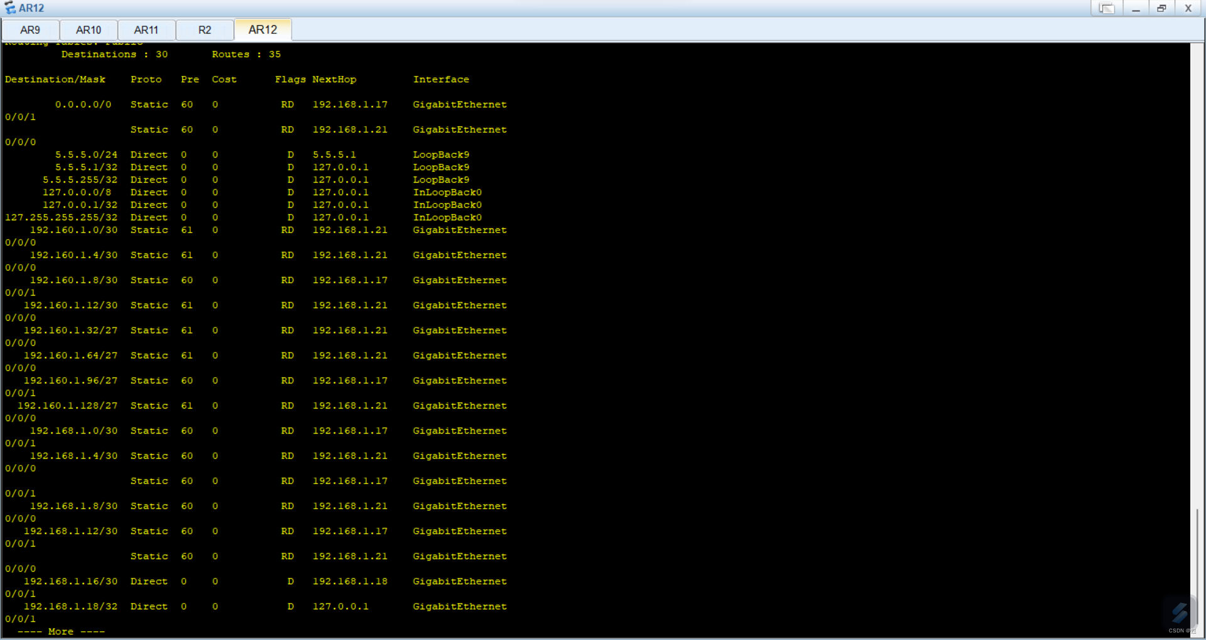
Task: Click destination 192.160.1.128/27
Action: click(67, 406)
